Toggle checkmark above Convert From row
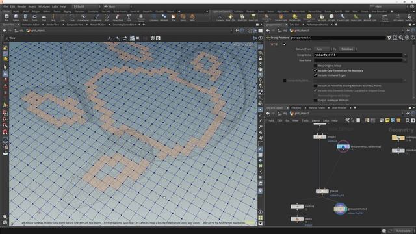This screenshot has width=416, height=234. (285, 44)
